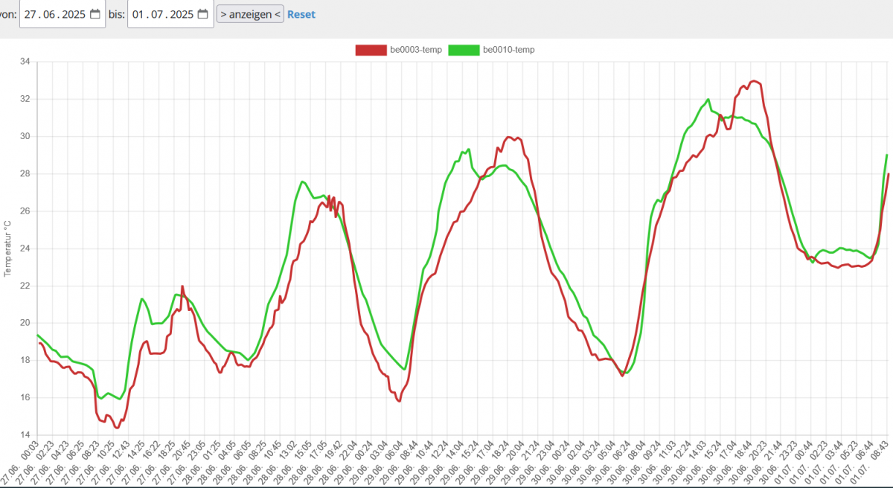Hide the series via be0003-temp legend label
The height and width of the screenshot is (488, 893).
[x=416, y=50]
